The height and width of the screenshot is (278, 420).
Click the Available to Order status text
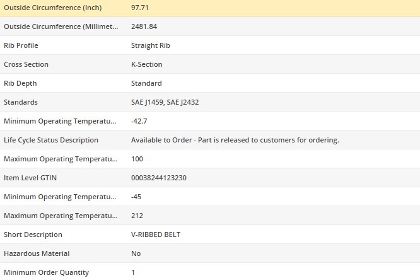[235, 140]
